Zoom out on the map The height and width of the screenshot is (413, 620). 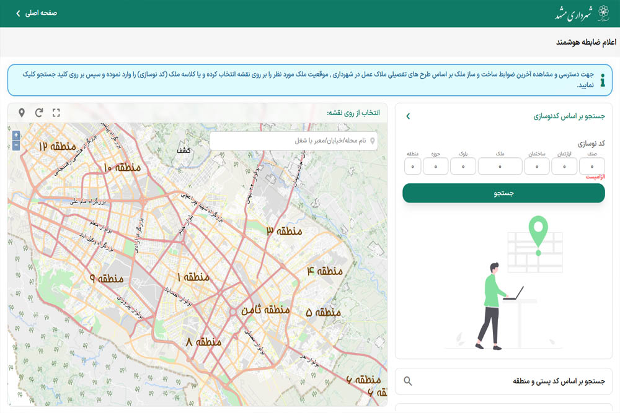(x=16, y=146)
